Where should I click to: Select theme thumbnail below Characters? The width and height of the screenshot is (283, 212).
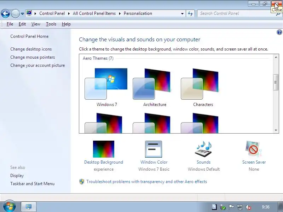pyautogui.click(x=200, y=123)
